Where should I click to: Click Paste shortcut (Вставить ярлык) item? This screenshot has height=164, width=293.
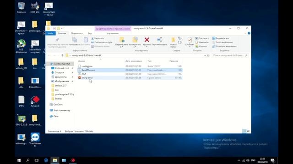100,46
